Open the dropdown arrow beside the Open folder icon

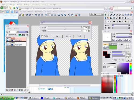click(25, 15)
